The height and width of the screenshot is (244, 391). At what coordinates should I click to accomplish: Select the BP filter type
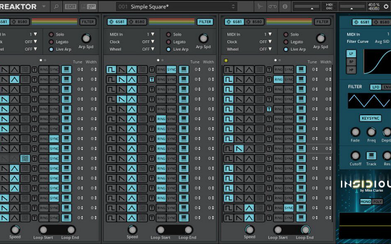[x=351, y=62]
